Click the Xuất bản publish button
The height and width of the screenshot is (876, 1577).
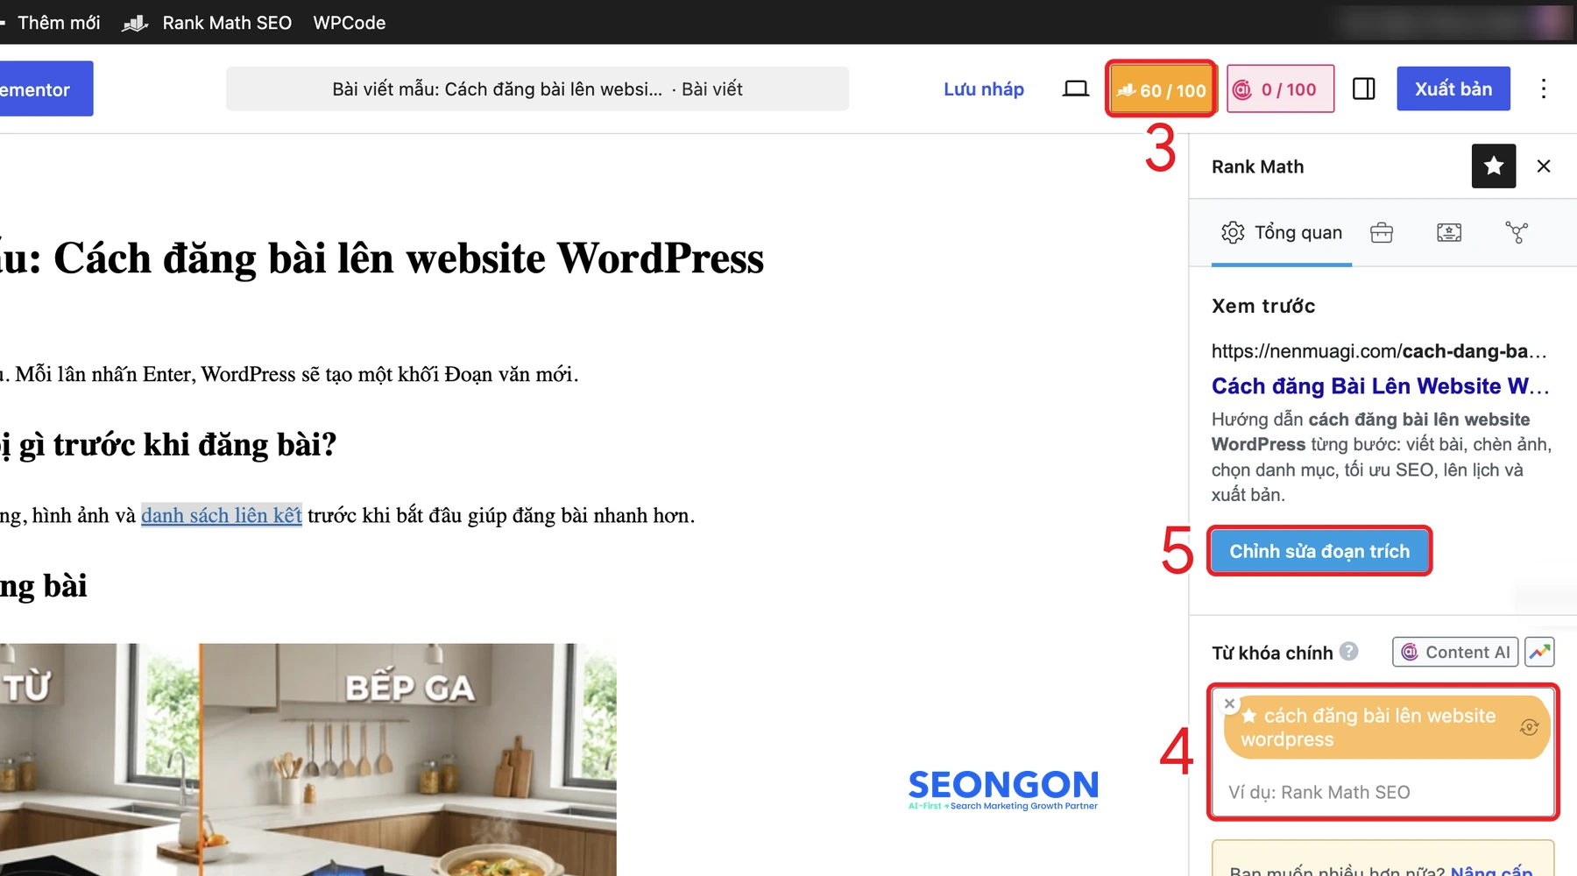(x=1453, y=88)
